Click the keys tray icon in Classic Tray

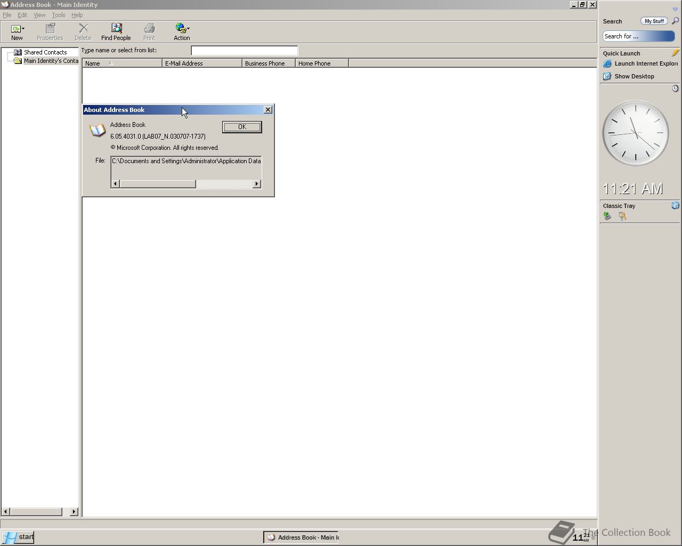(622, 216)
